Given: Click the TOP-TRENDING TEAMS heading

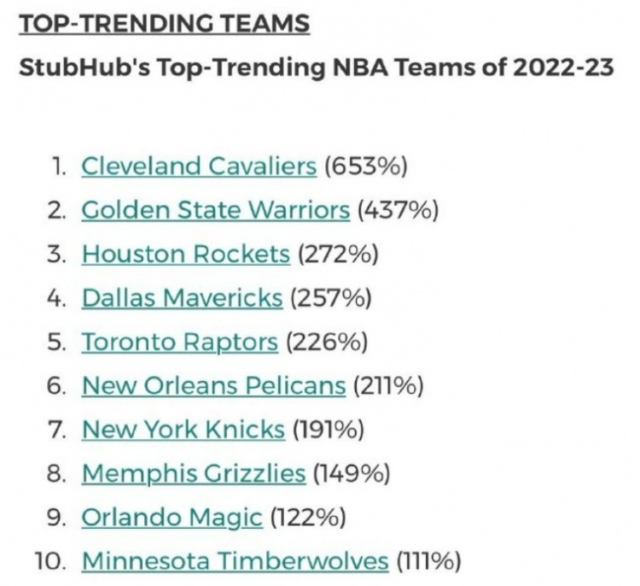Looking at the screenshot, I should [x=165, y=23].
